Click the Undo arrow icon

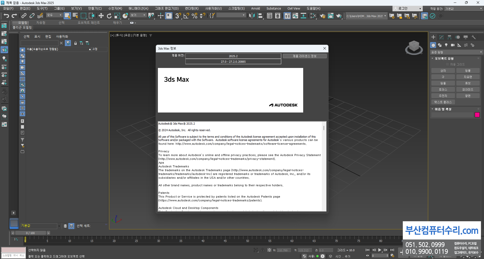[6, 16]
